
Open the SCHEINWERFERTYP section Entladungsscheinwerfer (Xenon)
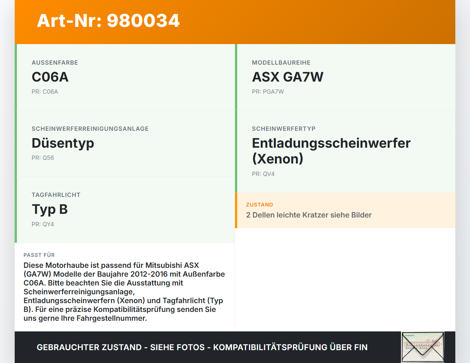click(x=331, y=151)
